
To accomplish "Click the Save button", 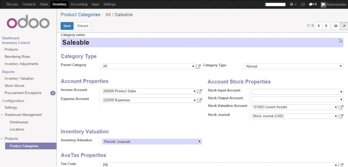I will [x=67, y=26].
